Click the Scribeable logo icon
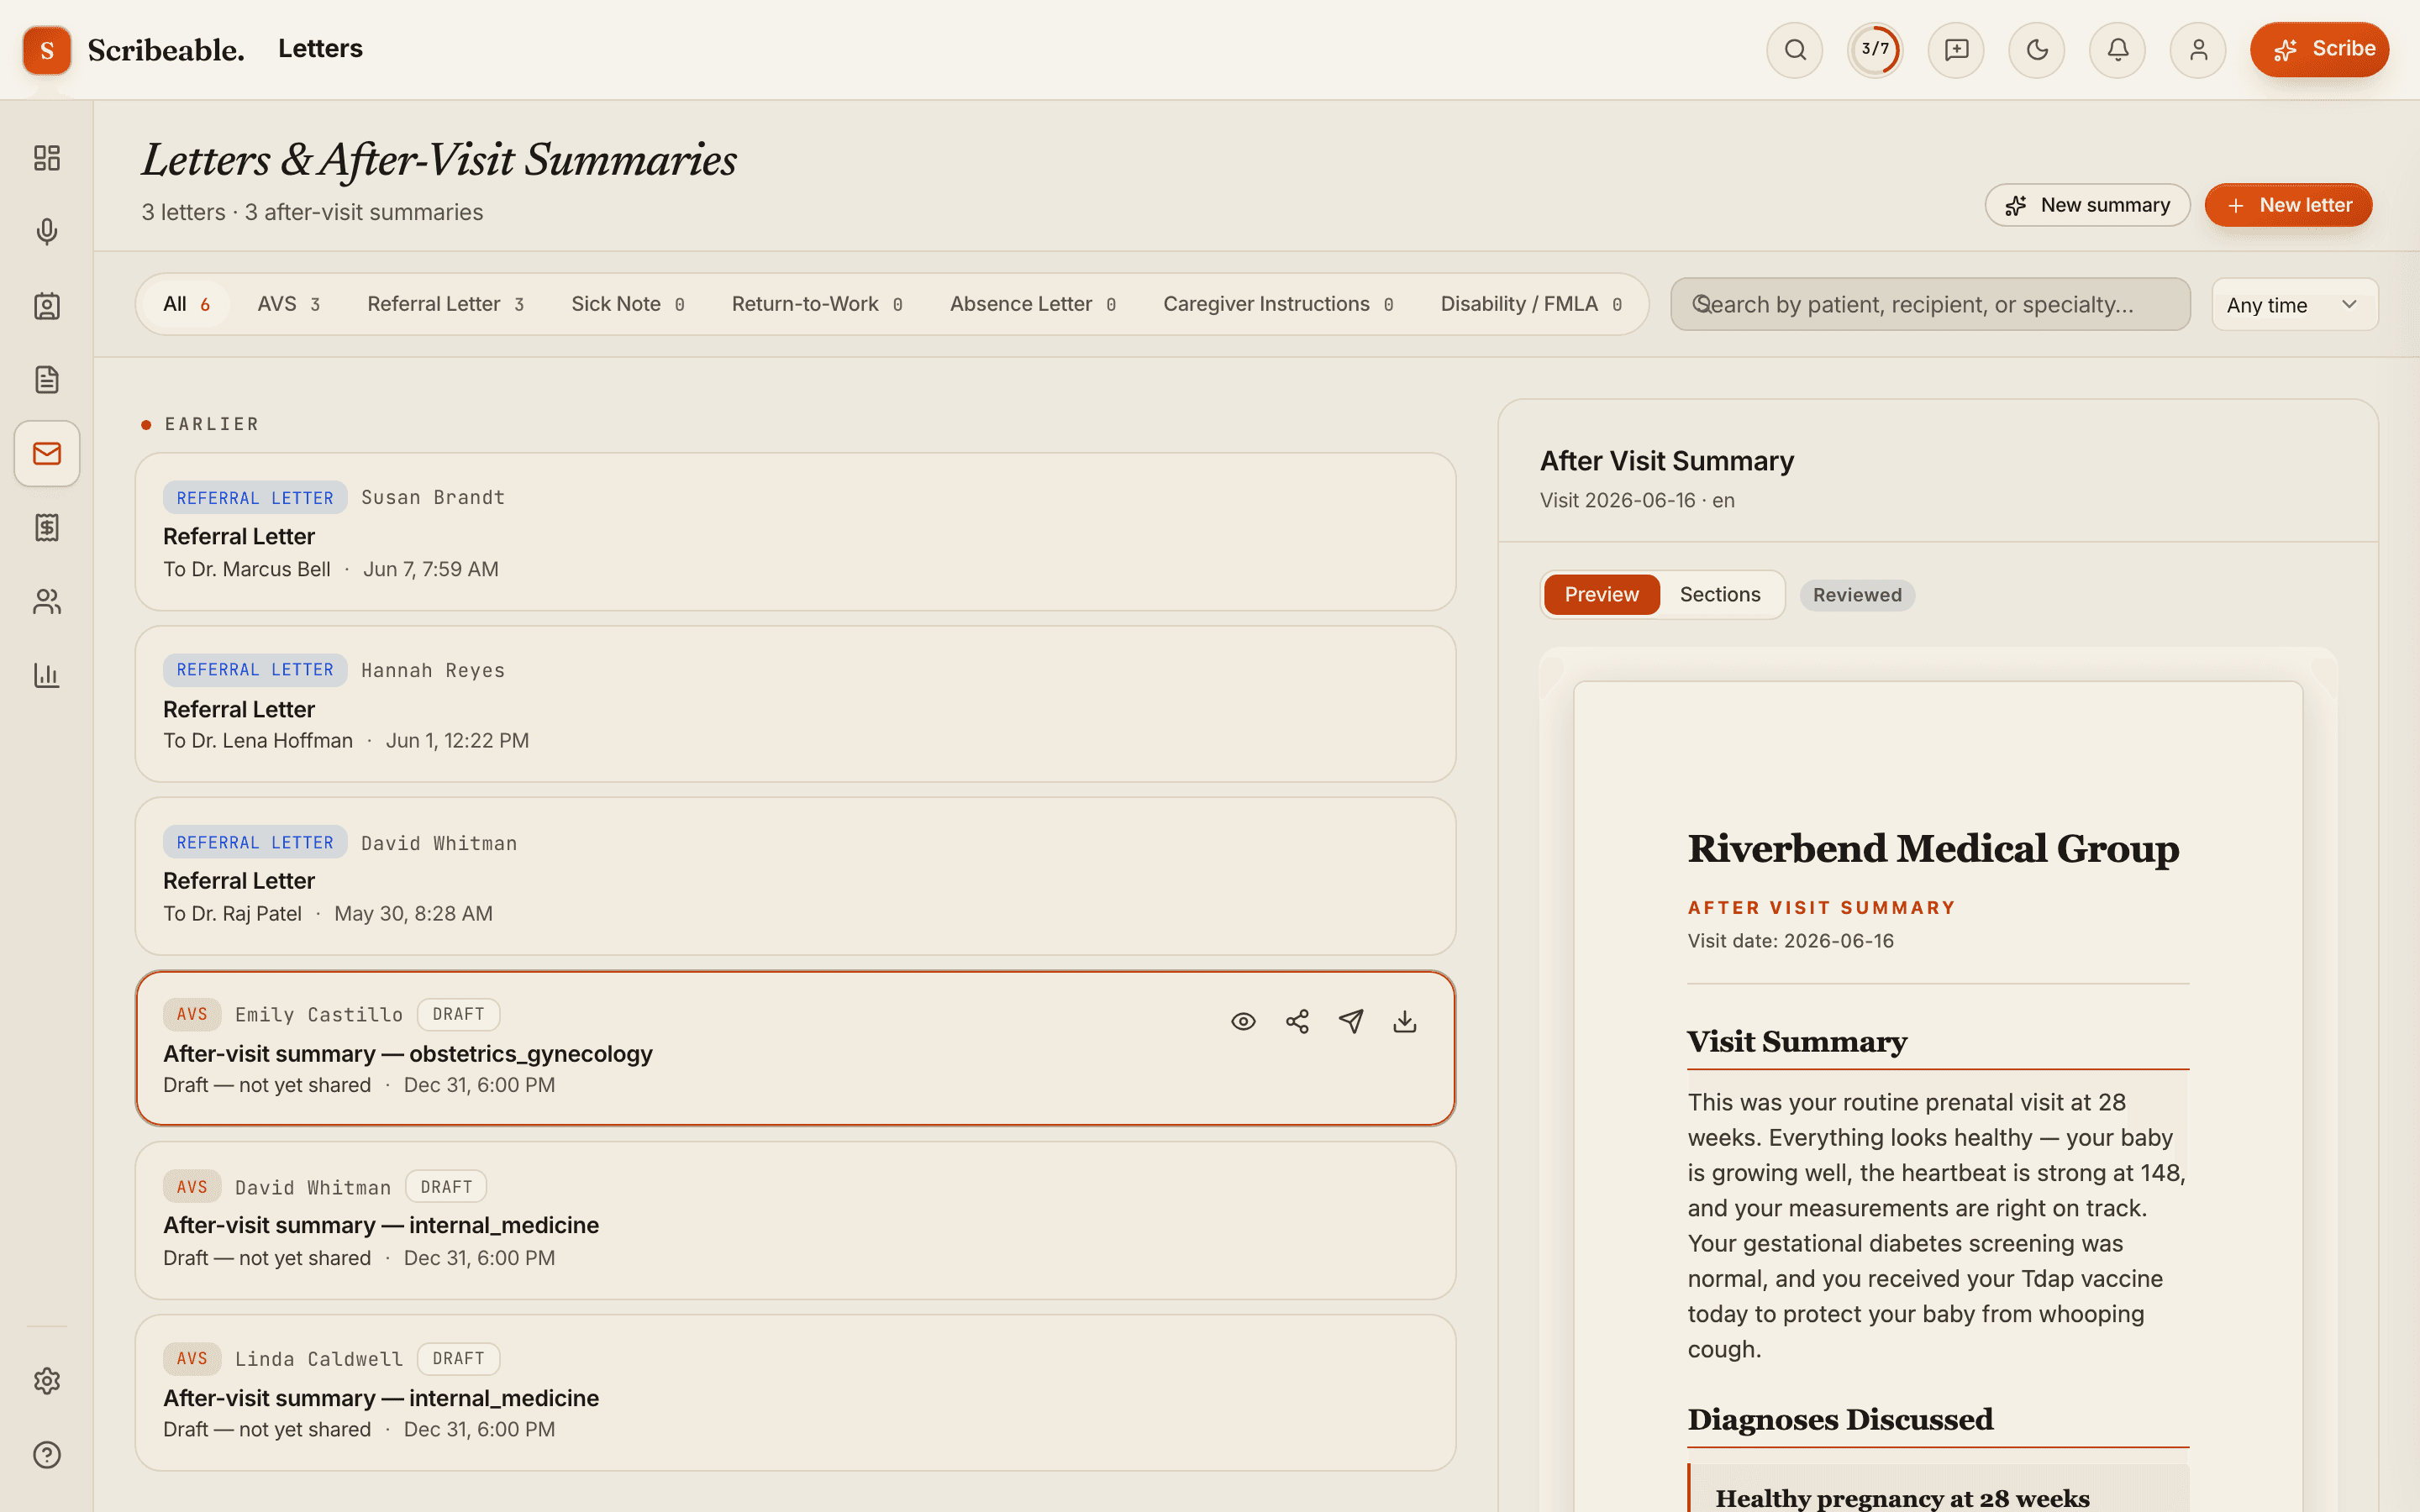Image resolution: width=2420 pixels, height=1512 pixels. click(47, 50)
